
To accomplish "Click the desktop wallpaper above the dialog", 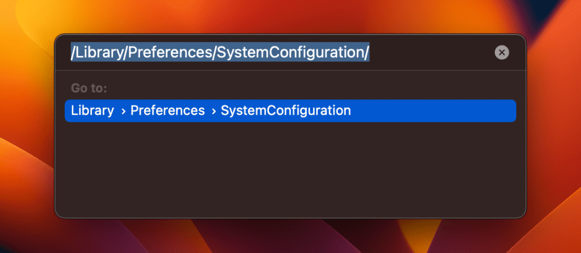I will (x=290, y=16).
